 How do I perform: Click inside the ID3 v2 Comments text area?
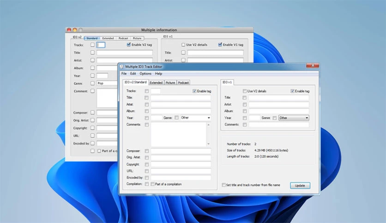pos(179,135)
